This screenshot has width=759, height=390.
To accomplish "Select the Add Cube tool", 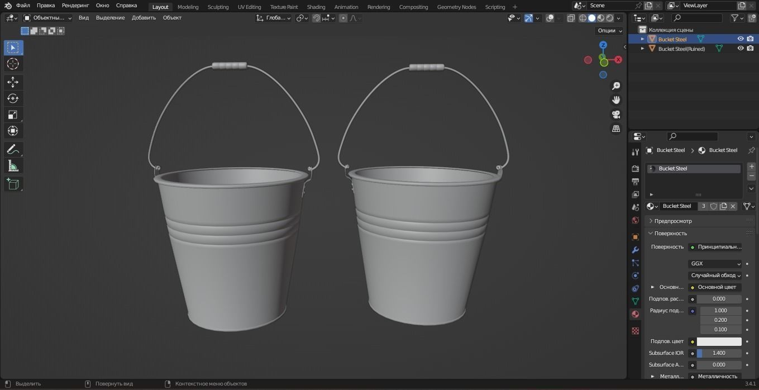I will click(x=13, y=184).
